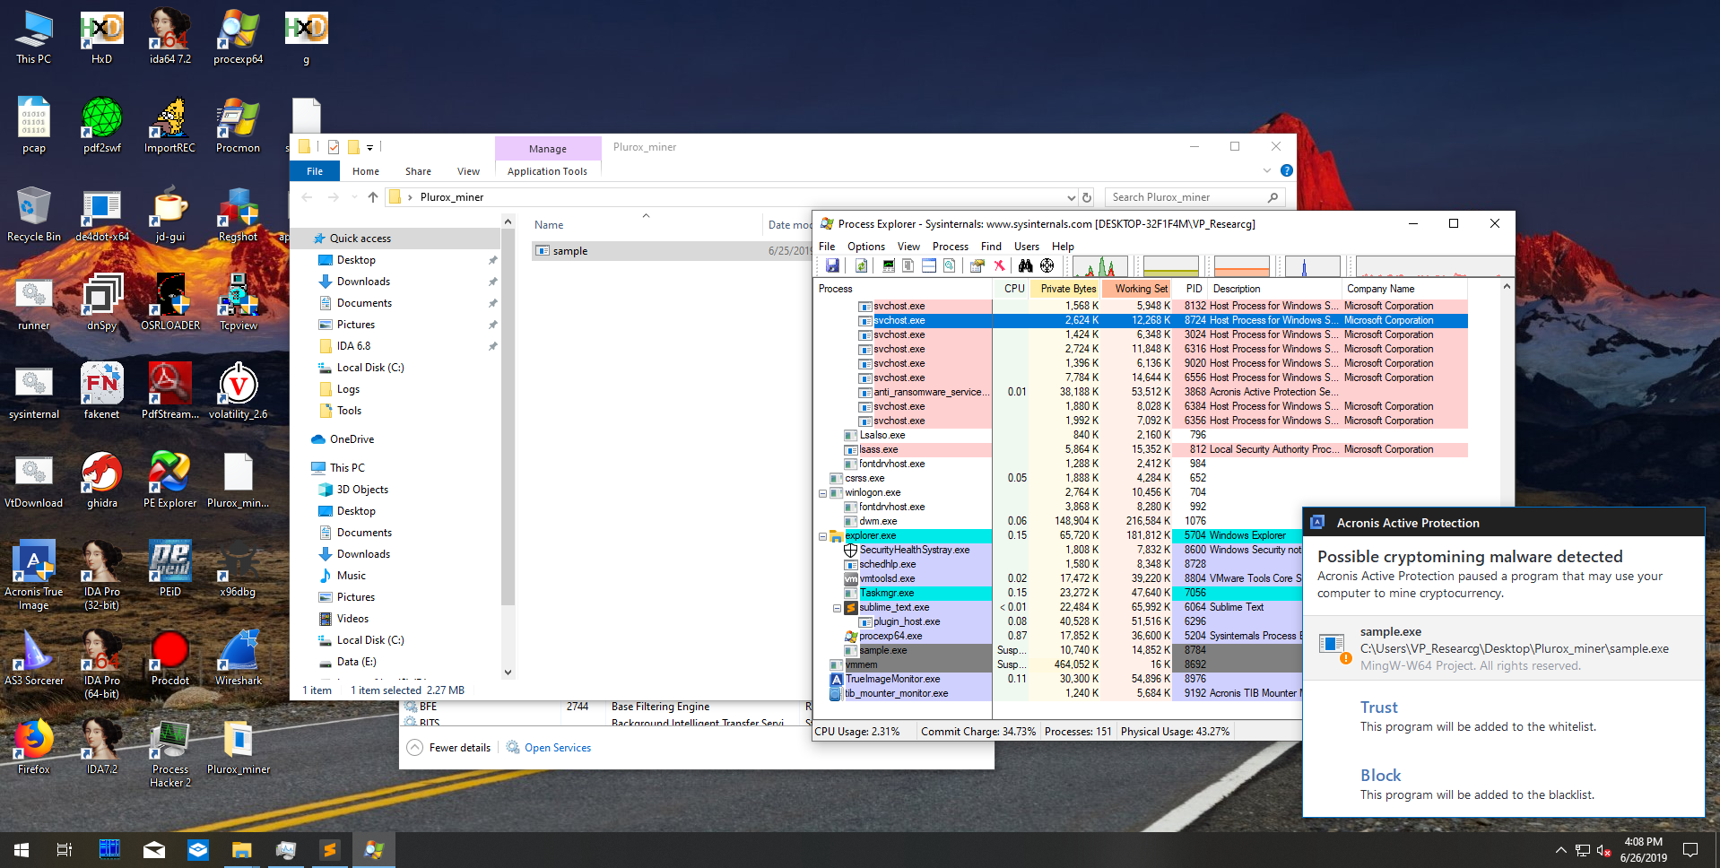Click the Properties icon in Process Explorer toolbar
Viewport: 1720px width, 868px height.
pos(977,265)
